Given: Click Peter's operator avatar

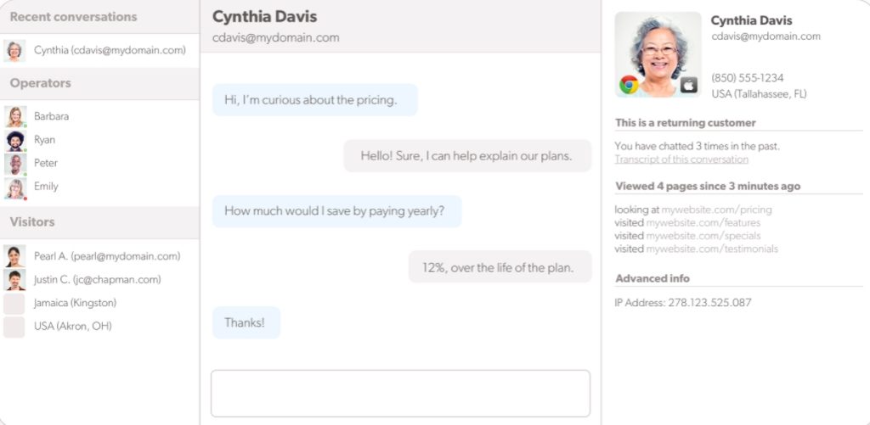Looking at the screenshot, I should [14, 163].
